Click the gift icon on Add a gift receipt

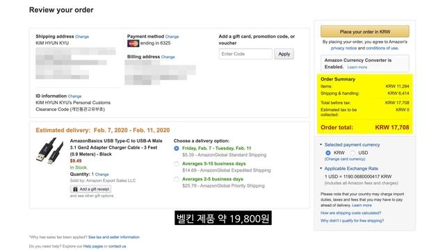point(75,189)
